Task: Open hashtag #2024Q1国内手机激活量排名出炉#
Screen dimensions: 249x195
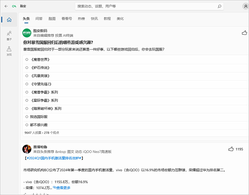Action: pos(54,158)
